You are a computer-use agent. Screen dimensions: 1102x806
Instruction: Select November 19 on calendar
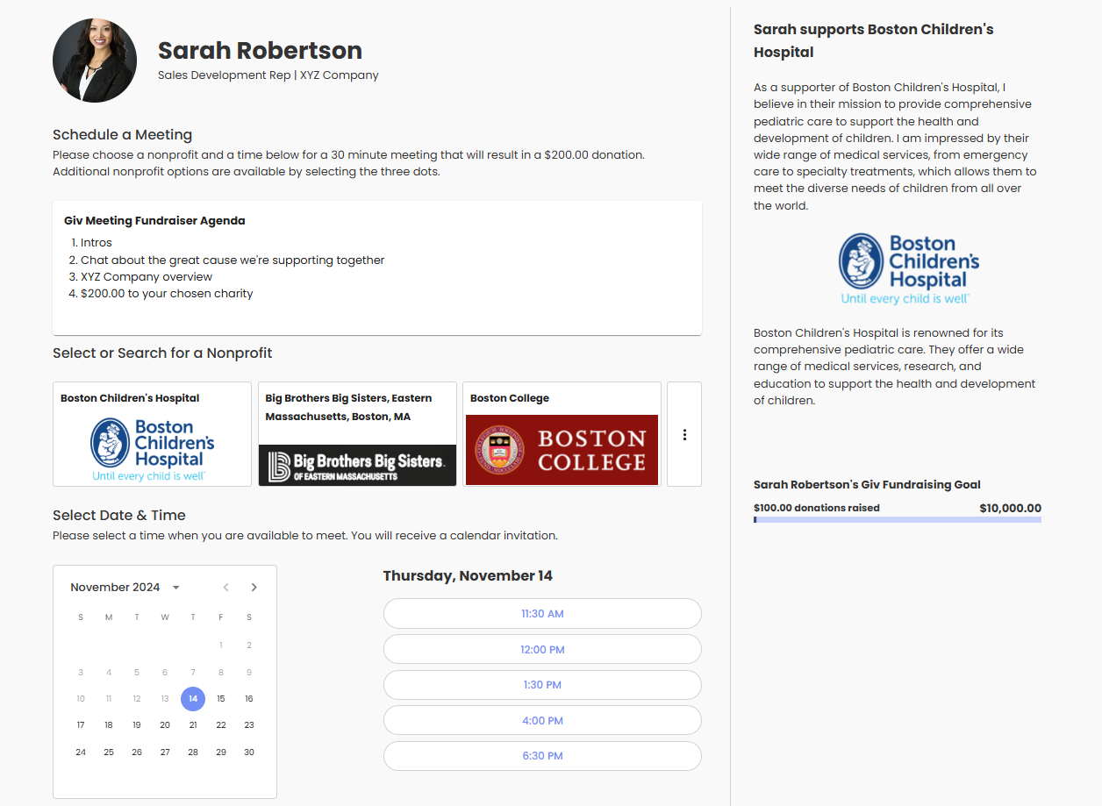click(x=137, y=725)
